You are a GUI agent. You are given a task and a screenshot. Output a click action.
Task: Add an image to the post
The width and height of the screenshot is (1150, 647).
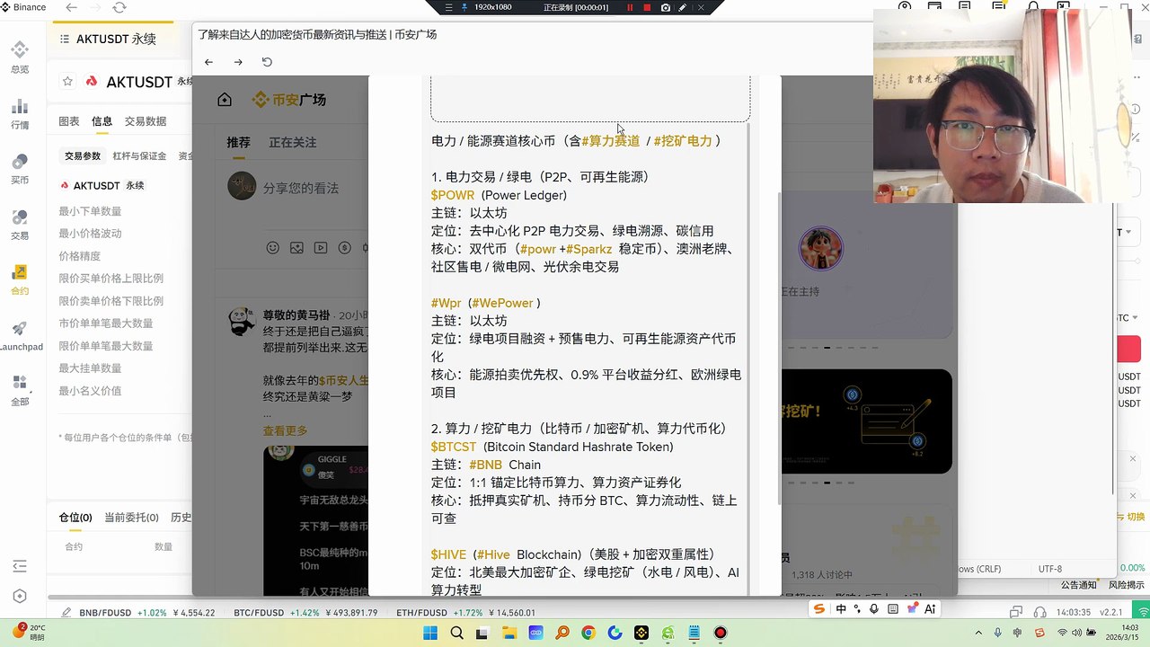pos(296,247)
